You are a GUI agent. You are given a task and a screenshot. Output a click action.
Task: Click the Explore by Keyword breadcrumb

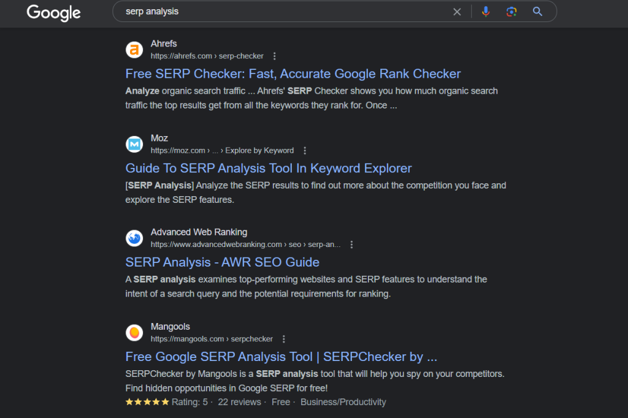click(x=259, y=150)
